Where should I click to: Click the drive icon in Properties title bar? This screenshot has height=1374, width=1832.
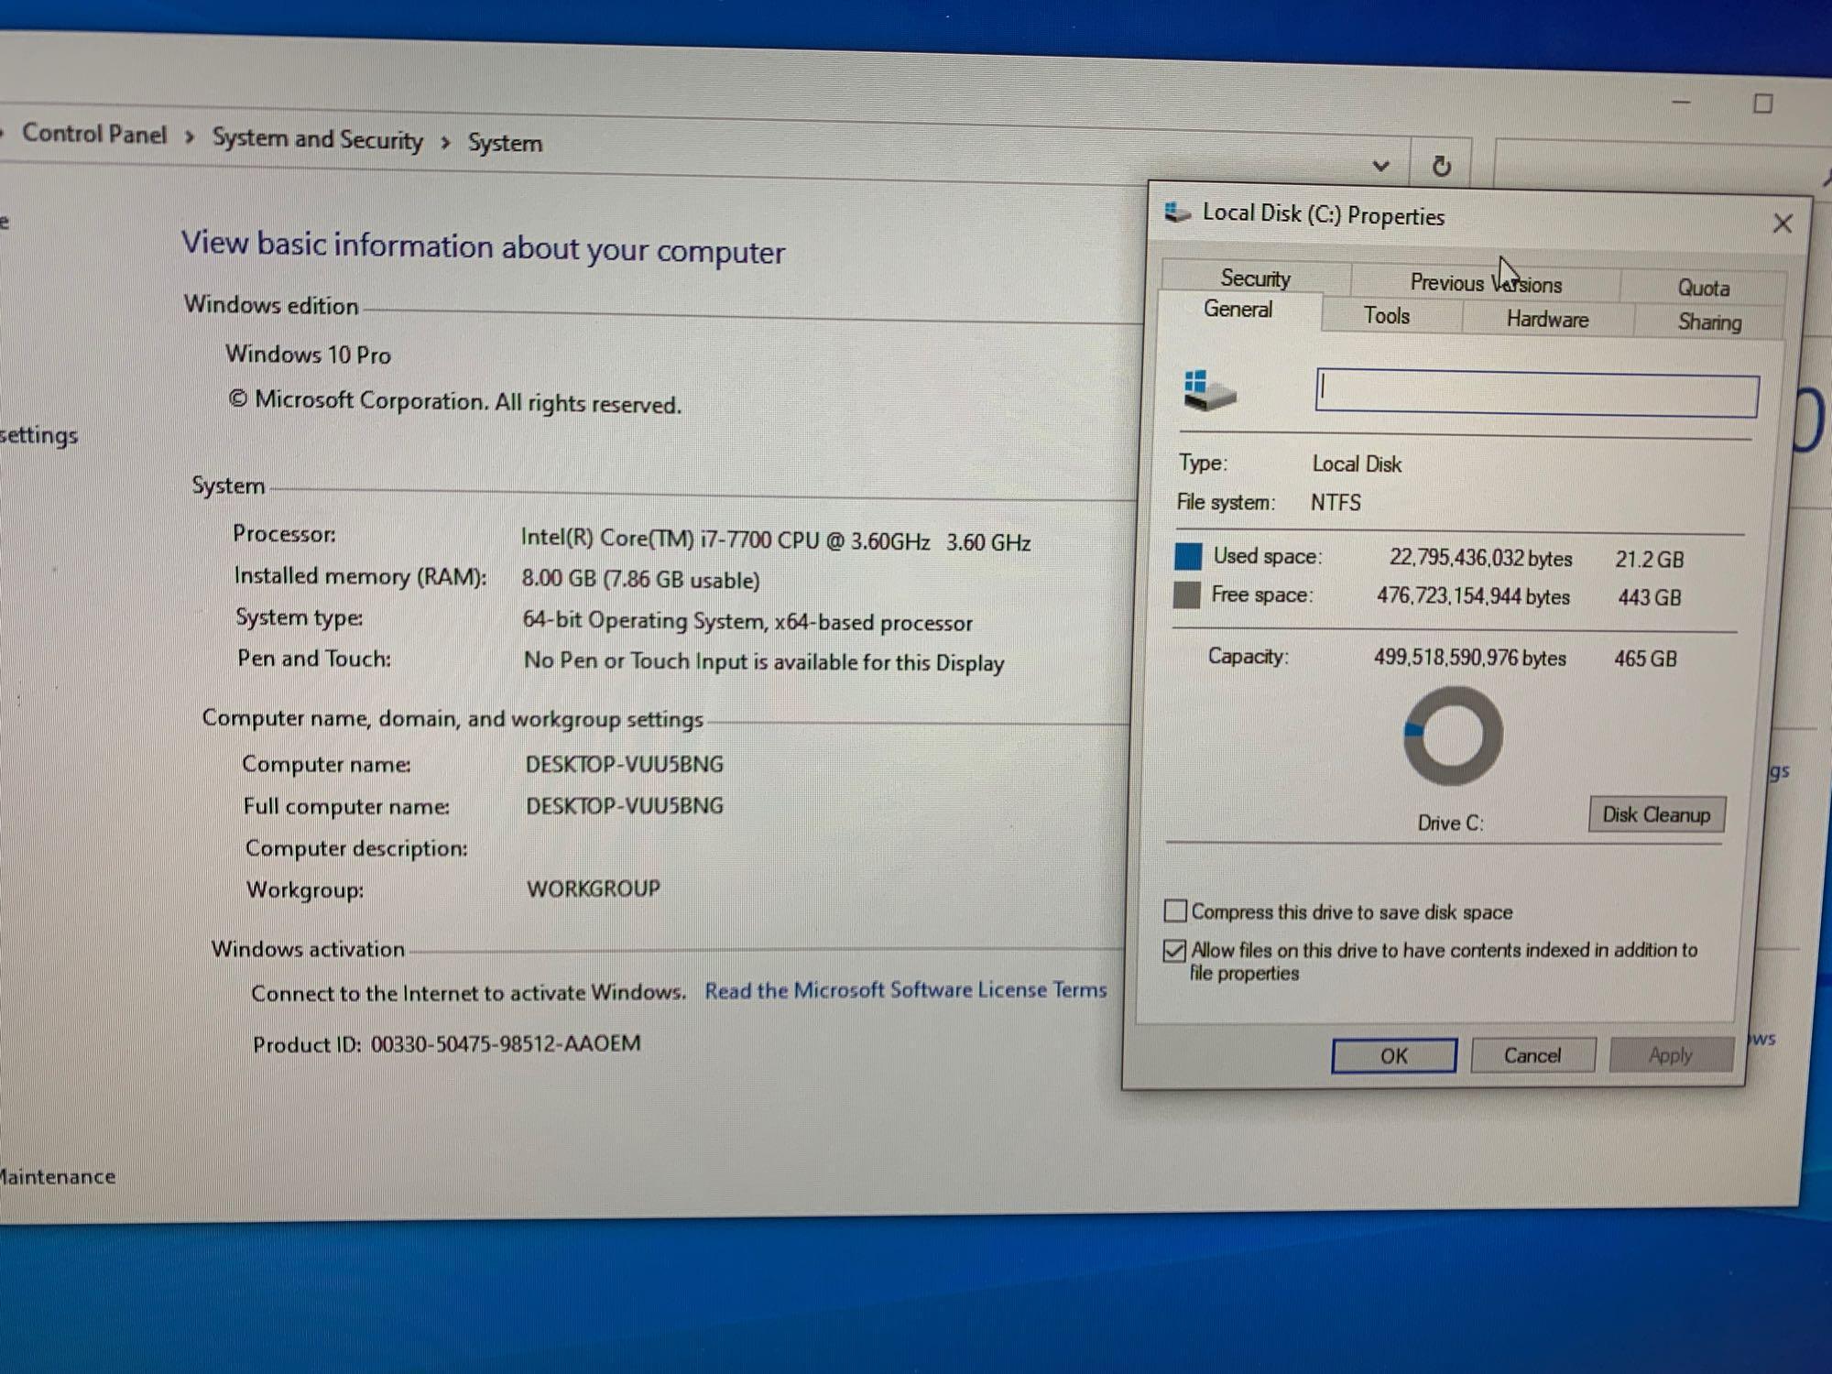click(1177, 213)
